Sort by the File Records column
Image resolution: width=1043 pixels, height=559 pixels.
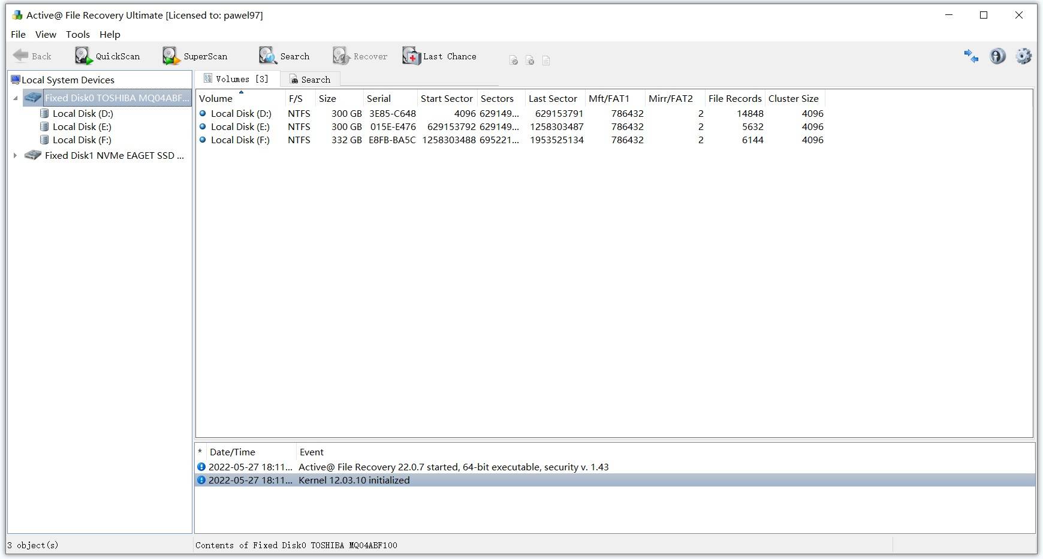click(x=735, y=99)
